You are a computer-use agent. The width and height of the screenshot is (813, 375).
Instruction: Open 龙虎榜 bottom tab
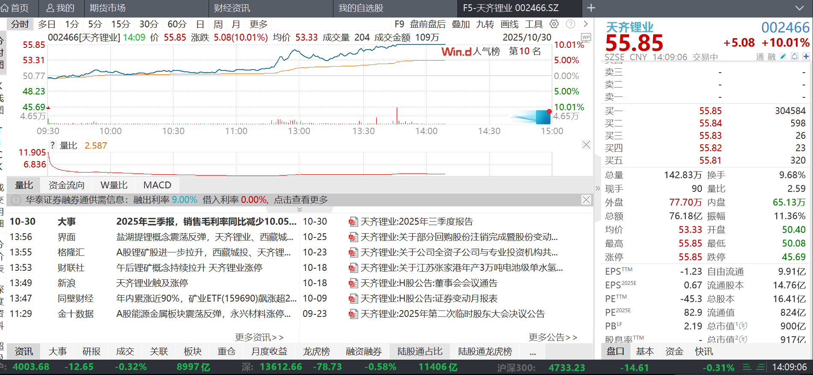coord(316,352)
